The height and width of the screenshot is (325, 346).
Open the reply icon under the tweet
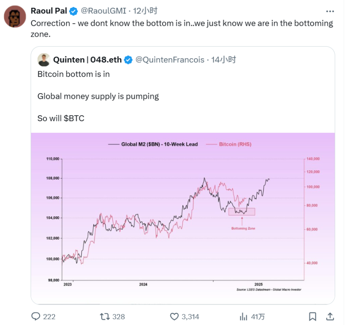pyautogui.click(x=37, y=316)
